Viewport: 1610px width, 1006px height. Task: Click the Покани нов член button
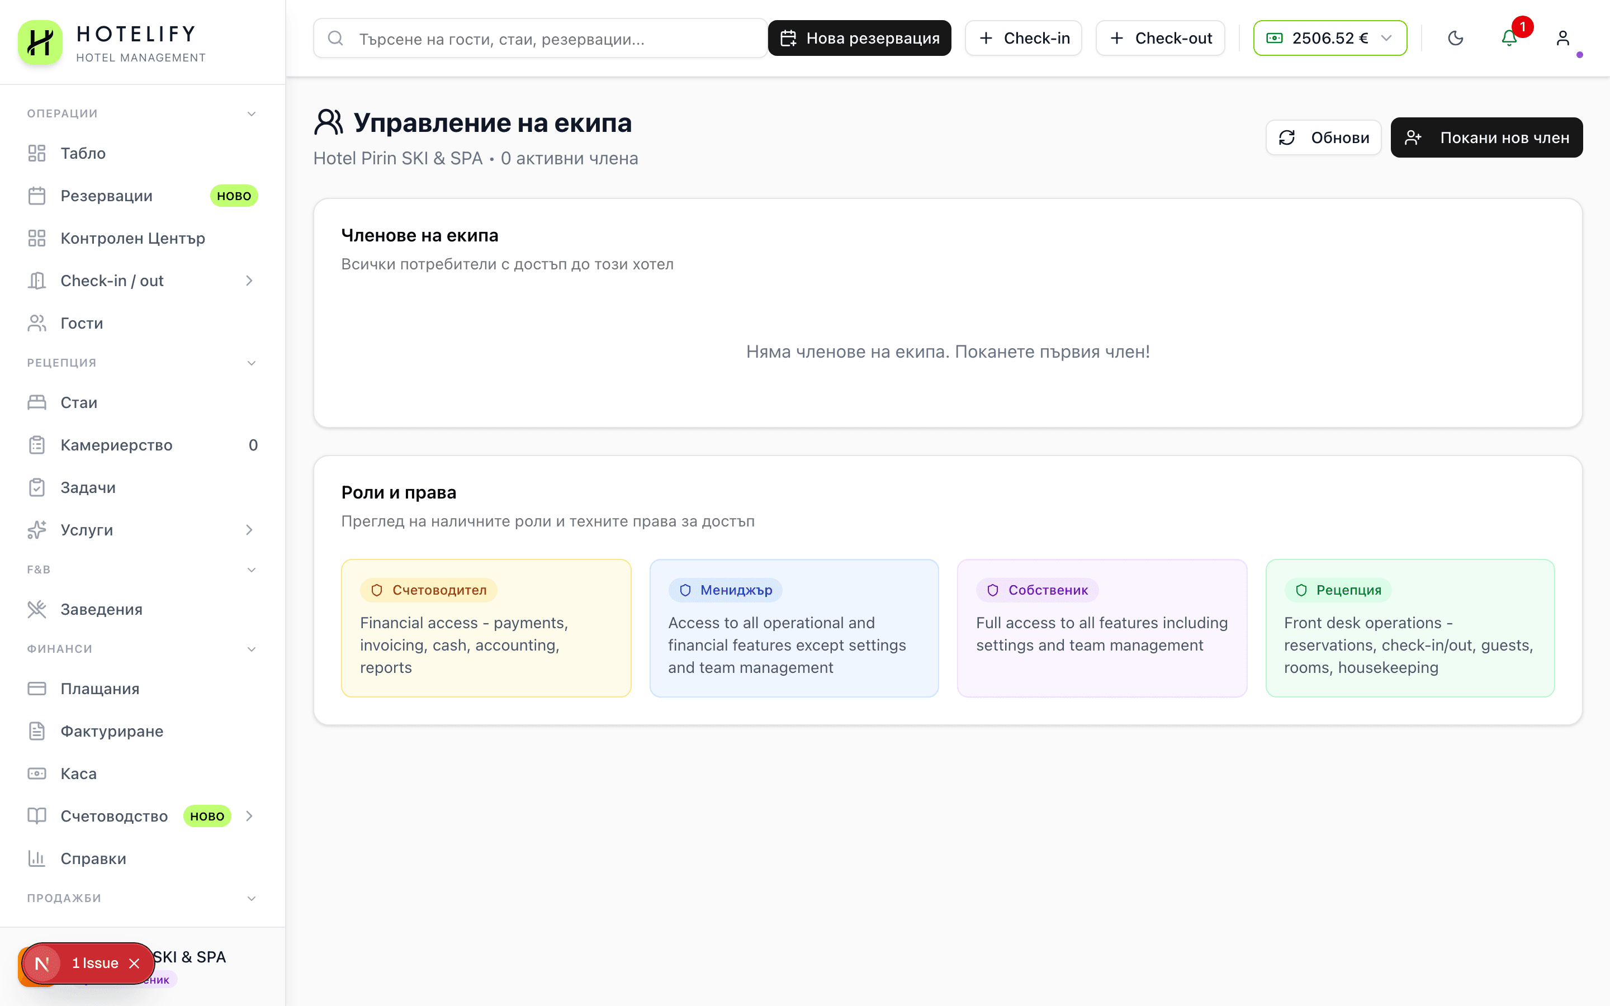tap(1486, 137)
